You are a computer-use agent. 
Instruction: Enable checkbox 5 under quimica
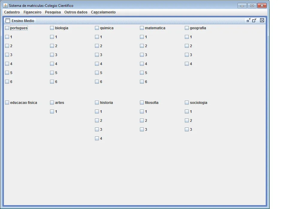click(97, 73)
